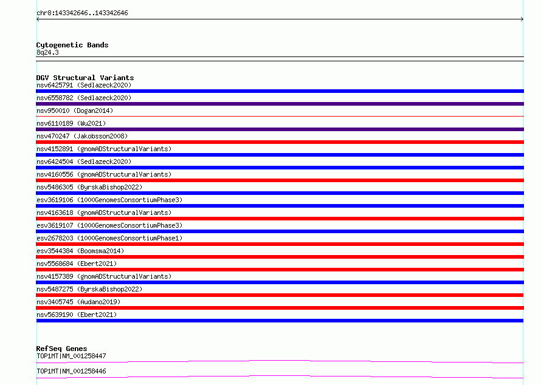Click the red bar under esv2678203
This screenshot has height=385, width=541.
280,244
